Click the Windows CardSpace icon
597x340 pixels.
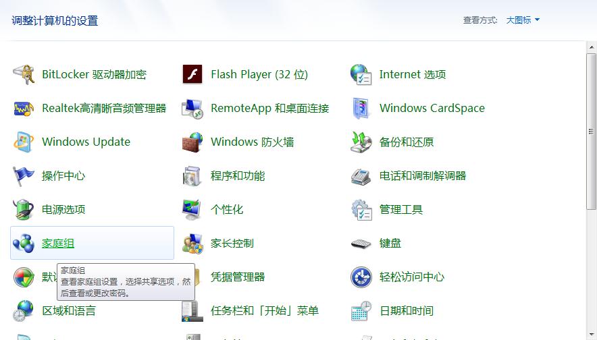(361, 109)
